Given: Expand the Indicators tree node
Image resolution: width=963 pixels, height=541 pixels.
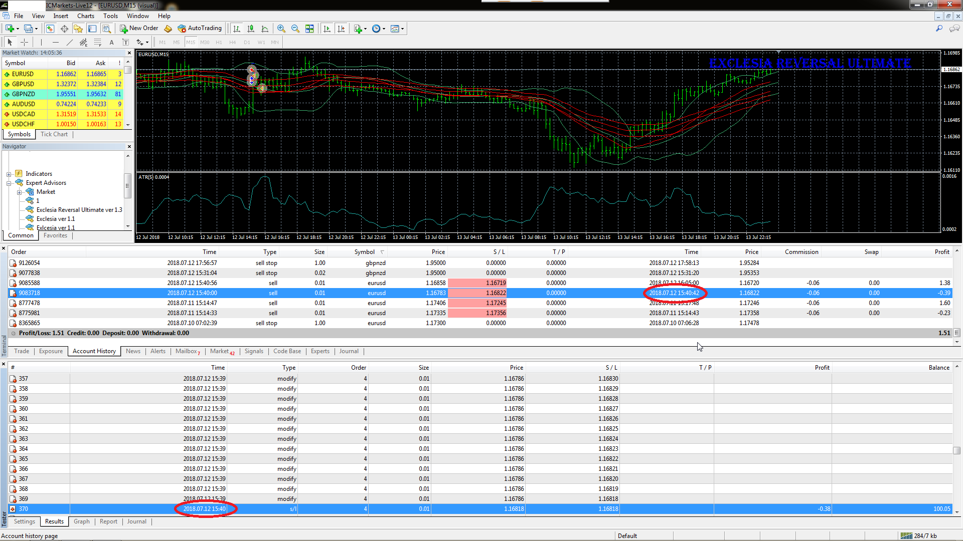Looking at the screenshot, I should 9,174.
